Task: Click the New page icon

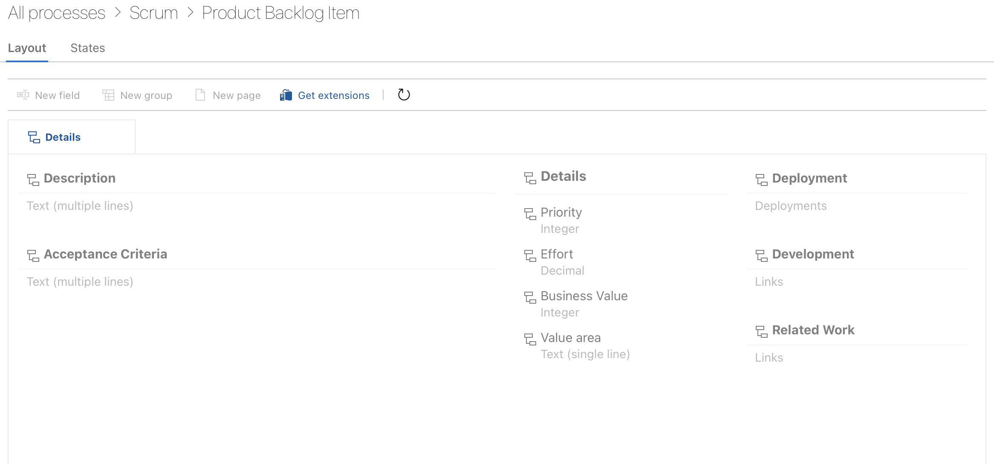Action: tap(200, 95)
